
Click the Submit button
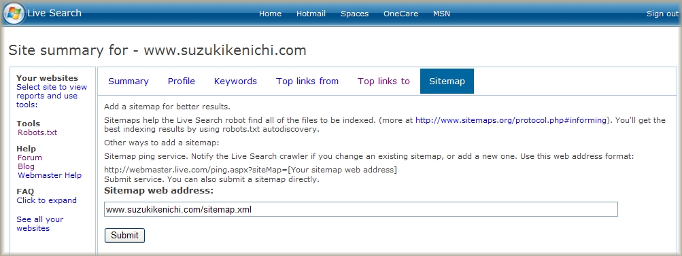pos(124,236)
